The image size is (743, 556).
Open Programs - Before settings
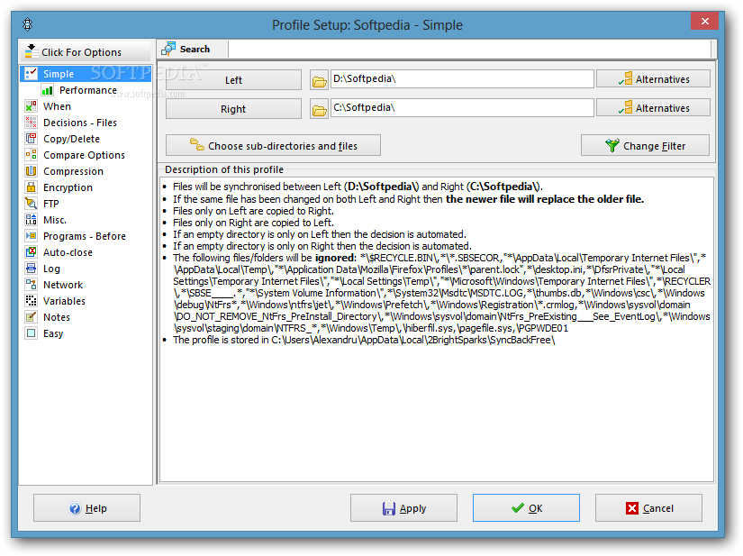click(x=85, y=235)
